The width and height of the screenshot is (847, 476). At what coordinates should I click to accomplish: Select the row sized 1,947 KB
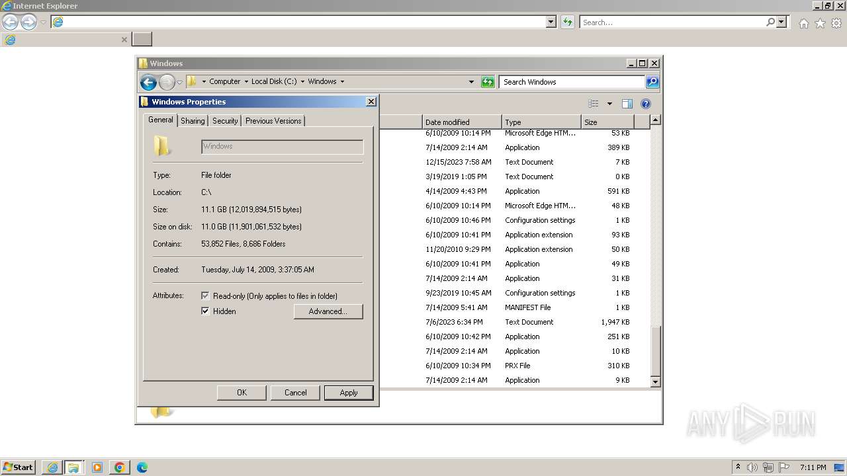tap(516, 322)
